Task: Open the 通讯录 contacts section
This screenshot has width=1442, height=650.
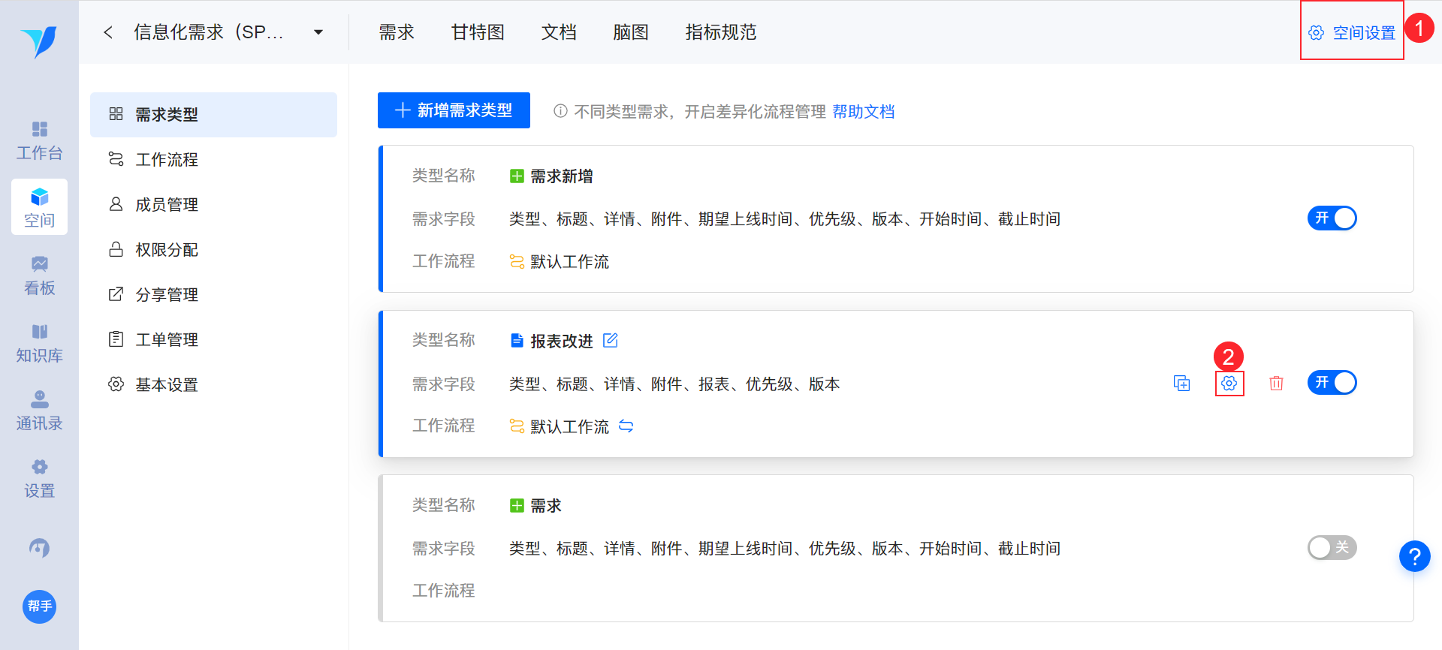Action: click(x=39, y=411)
